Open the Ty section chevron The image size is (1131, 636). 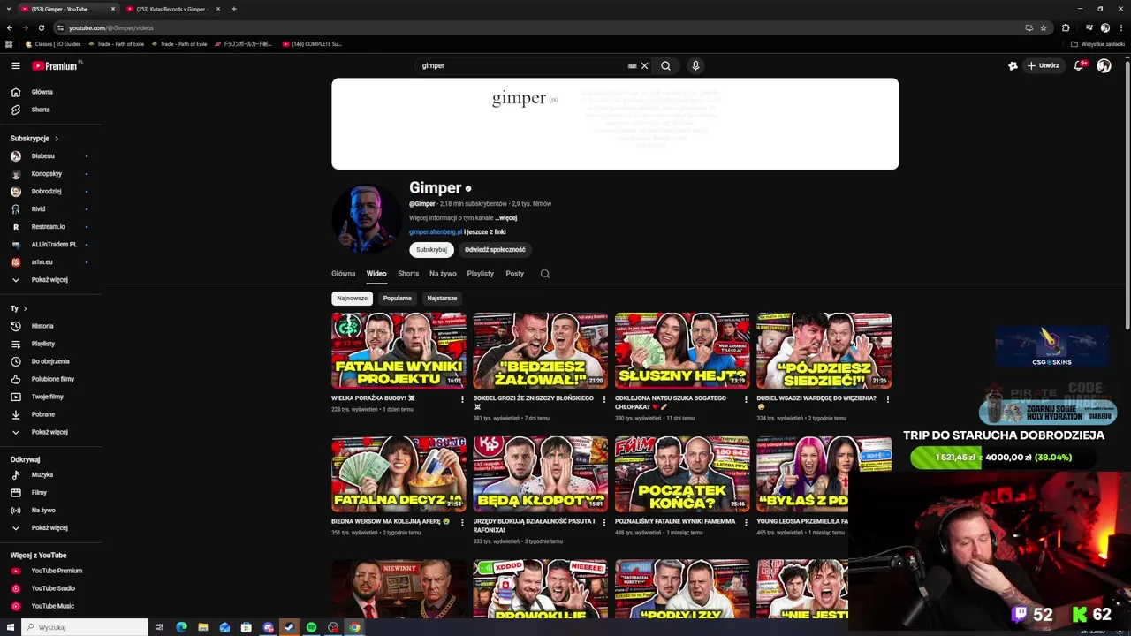(25, 308)
